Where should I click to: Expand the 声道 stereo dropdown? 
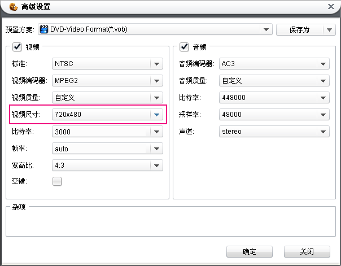pyautogui.click(x=322, y=132)
